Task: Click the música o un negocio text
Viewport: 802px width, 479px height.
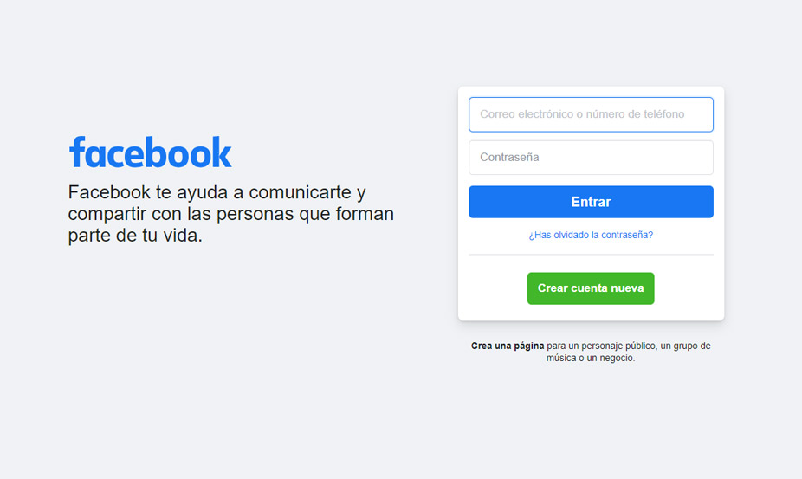Action: tap(591, 358)
